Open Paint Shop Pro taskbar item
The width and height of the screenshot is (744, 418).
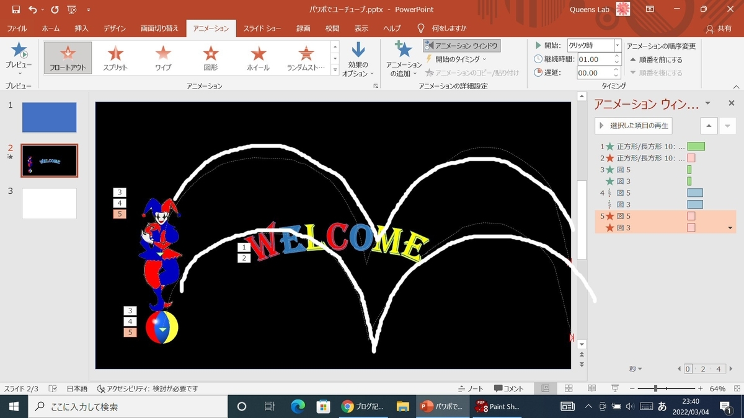click(498, 406)
